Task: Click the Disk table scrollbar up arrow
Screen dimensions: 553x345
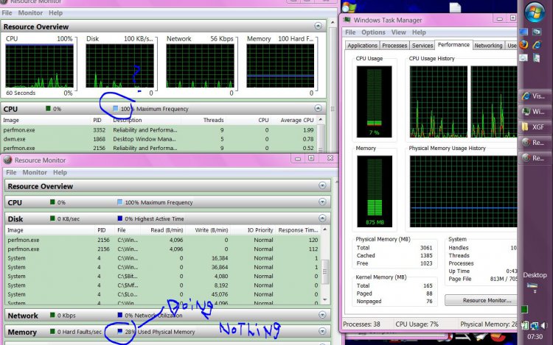Action: [x=325, y=230]
